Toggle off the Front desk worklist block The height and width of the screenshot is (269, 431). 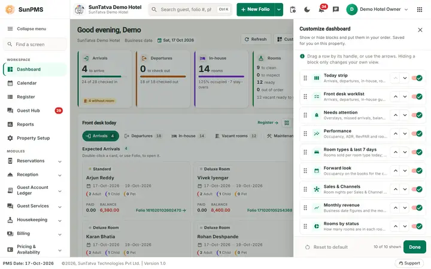coord(417,97)
